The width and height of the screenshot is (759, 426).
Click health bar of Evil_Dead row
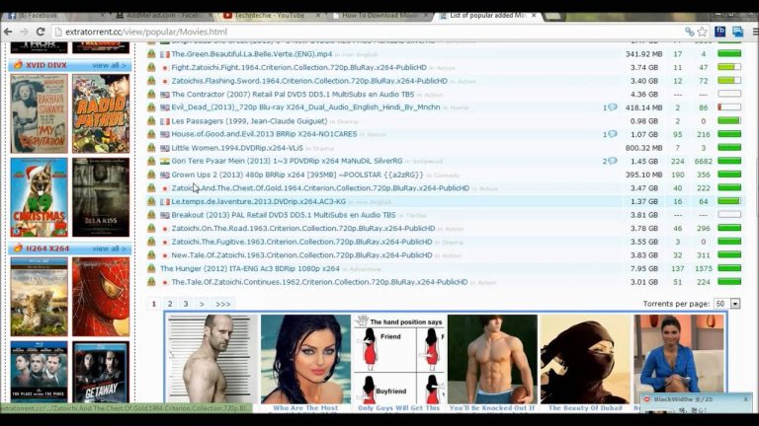click(x=729, y=107)
